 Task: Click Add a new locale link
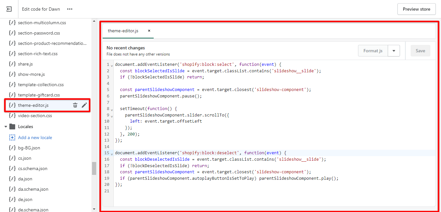35,137
